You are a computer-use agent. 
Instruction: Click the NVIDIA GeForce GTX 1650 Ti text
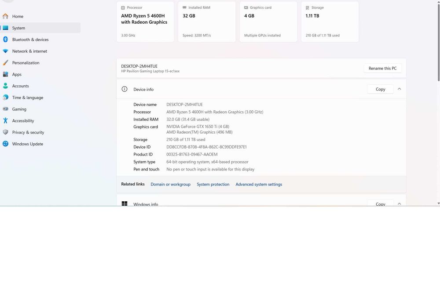pos(198,127)
